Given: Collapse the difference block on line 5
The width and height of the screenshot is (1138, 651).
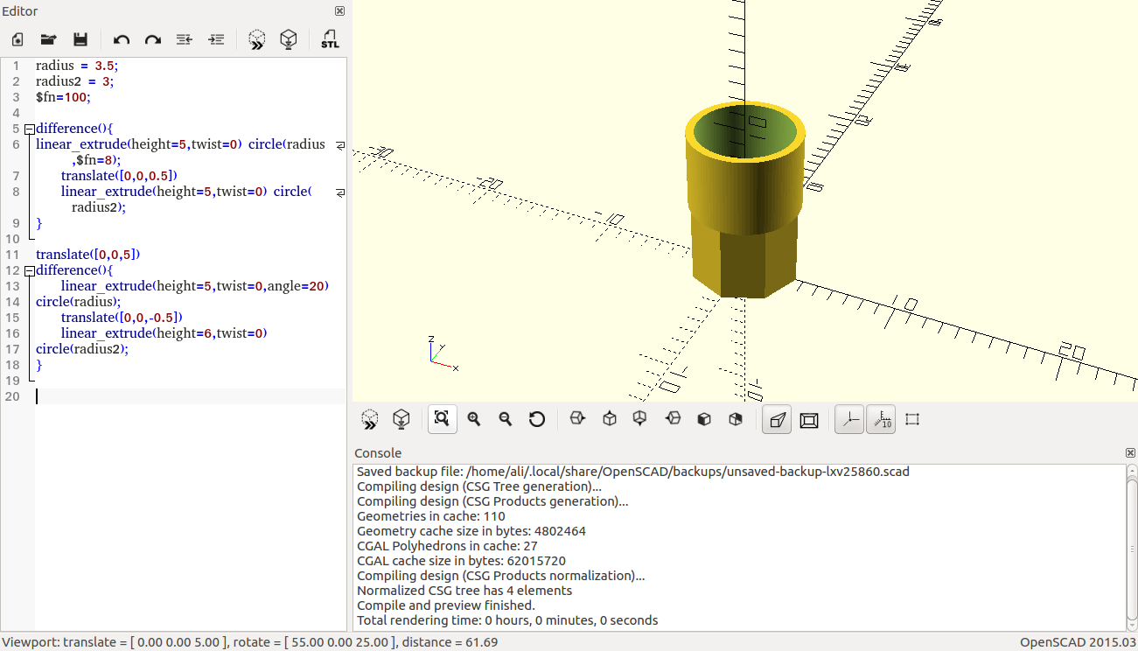Looking at the screenshot, I should point(29,129).
